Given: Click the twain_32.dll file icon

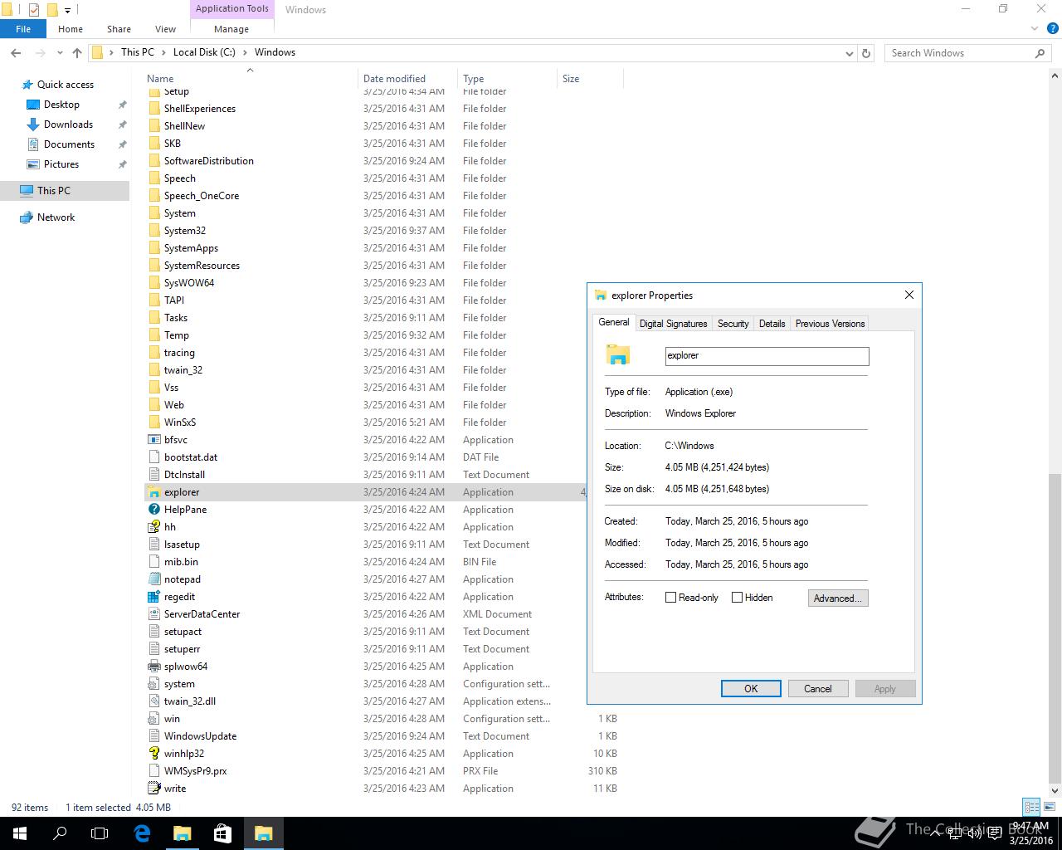Looking at the screenshot, I should pos(153,701).
